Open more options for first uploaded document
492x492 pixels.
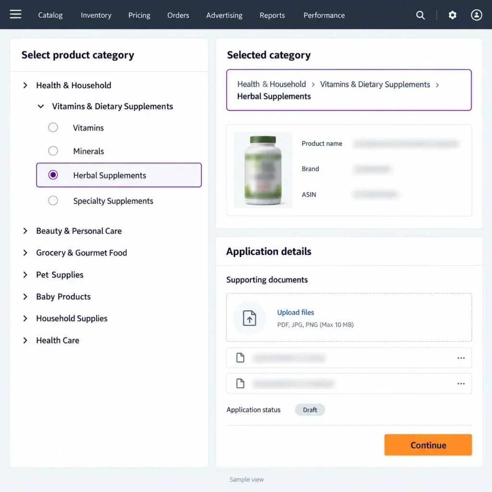(x=461, y=357)
